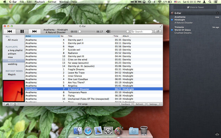Click the Click to Tweet button
Screen dimensions: 221x138
195,7
